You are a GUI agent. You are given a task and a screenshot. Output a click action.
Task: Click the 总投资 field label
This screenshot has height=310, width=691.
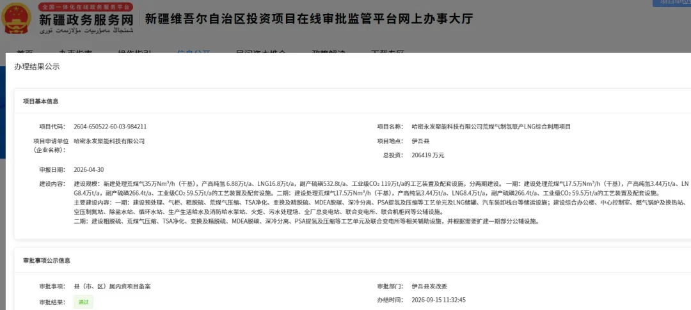[x=393, y=155]
